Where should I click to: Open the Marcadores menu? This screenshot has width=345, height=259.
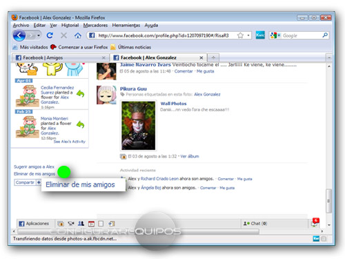[x=95, y=25]
